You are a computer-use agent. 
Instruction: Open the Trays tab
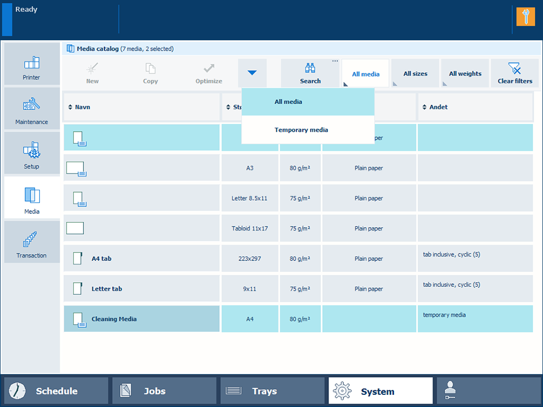pos(272,391)
